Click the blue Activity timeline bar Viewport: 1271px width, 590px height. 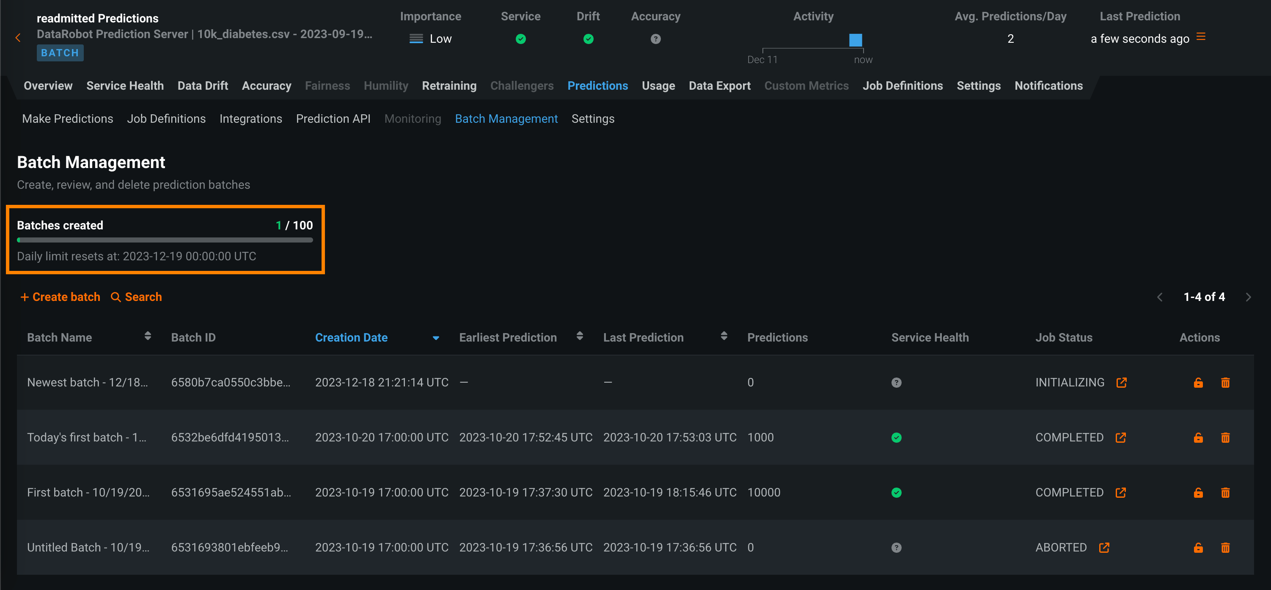(855, 40)
